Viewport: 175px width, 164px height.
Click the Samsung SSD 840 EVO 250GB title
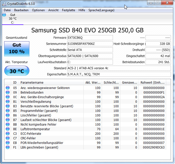(x=87, y=30)
